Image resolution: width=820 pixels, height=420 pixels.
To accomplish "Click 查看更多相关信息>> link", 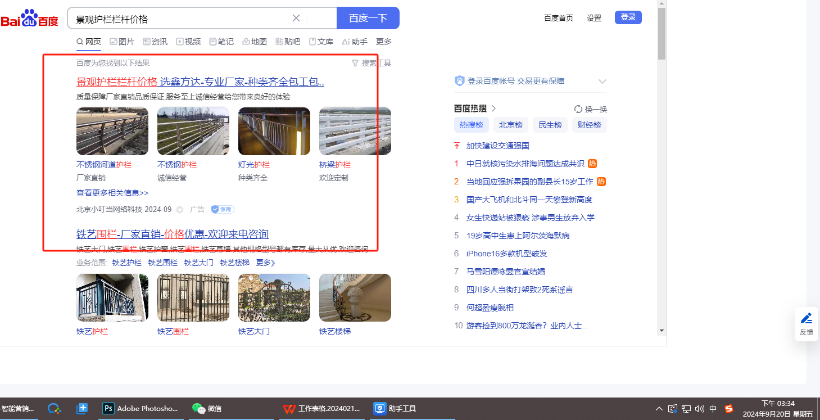I will (112, 193).
